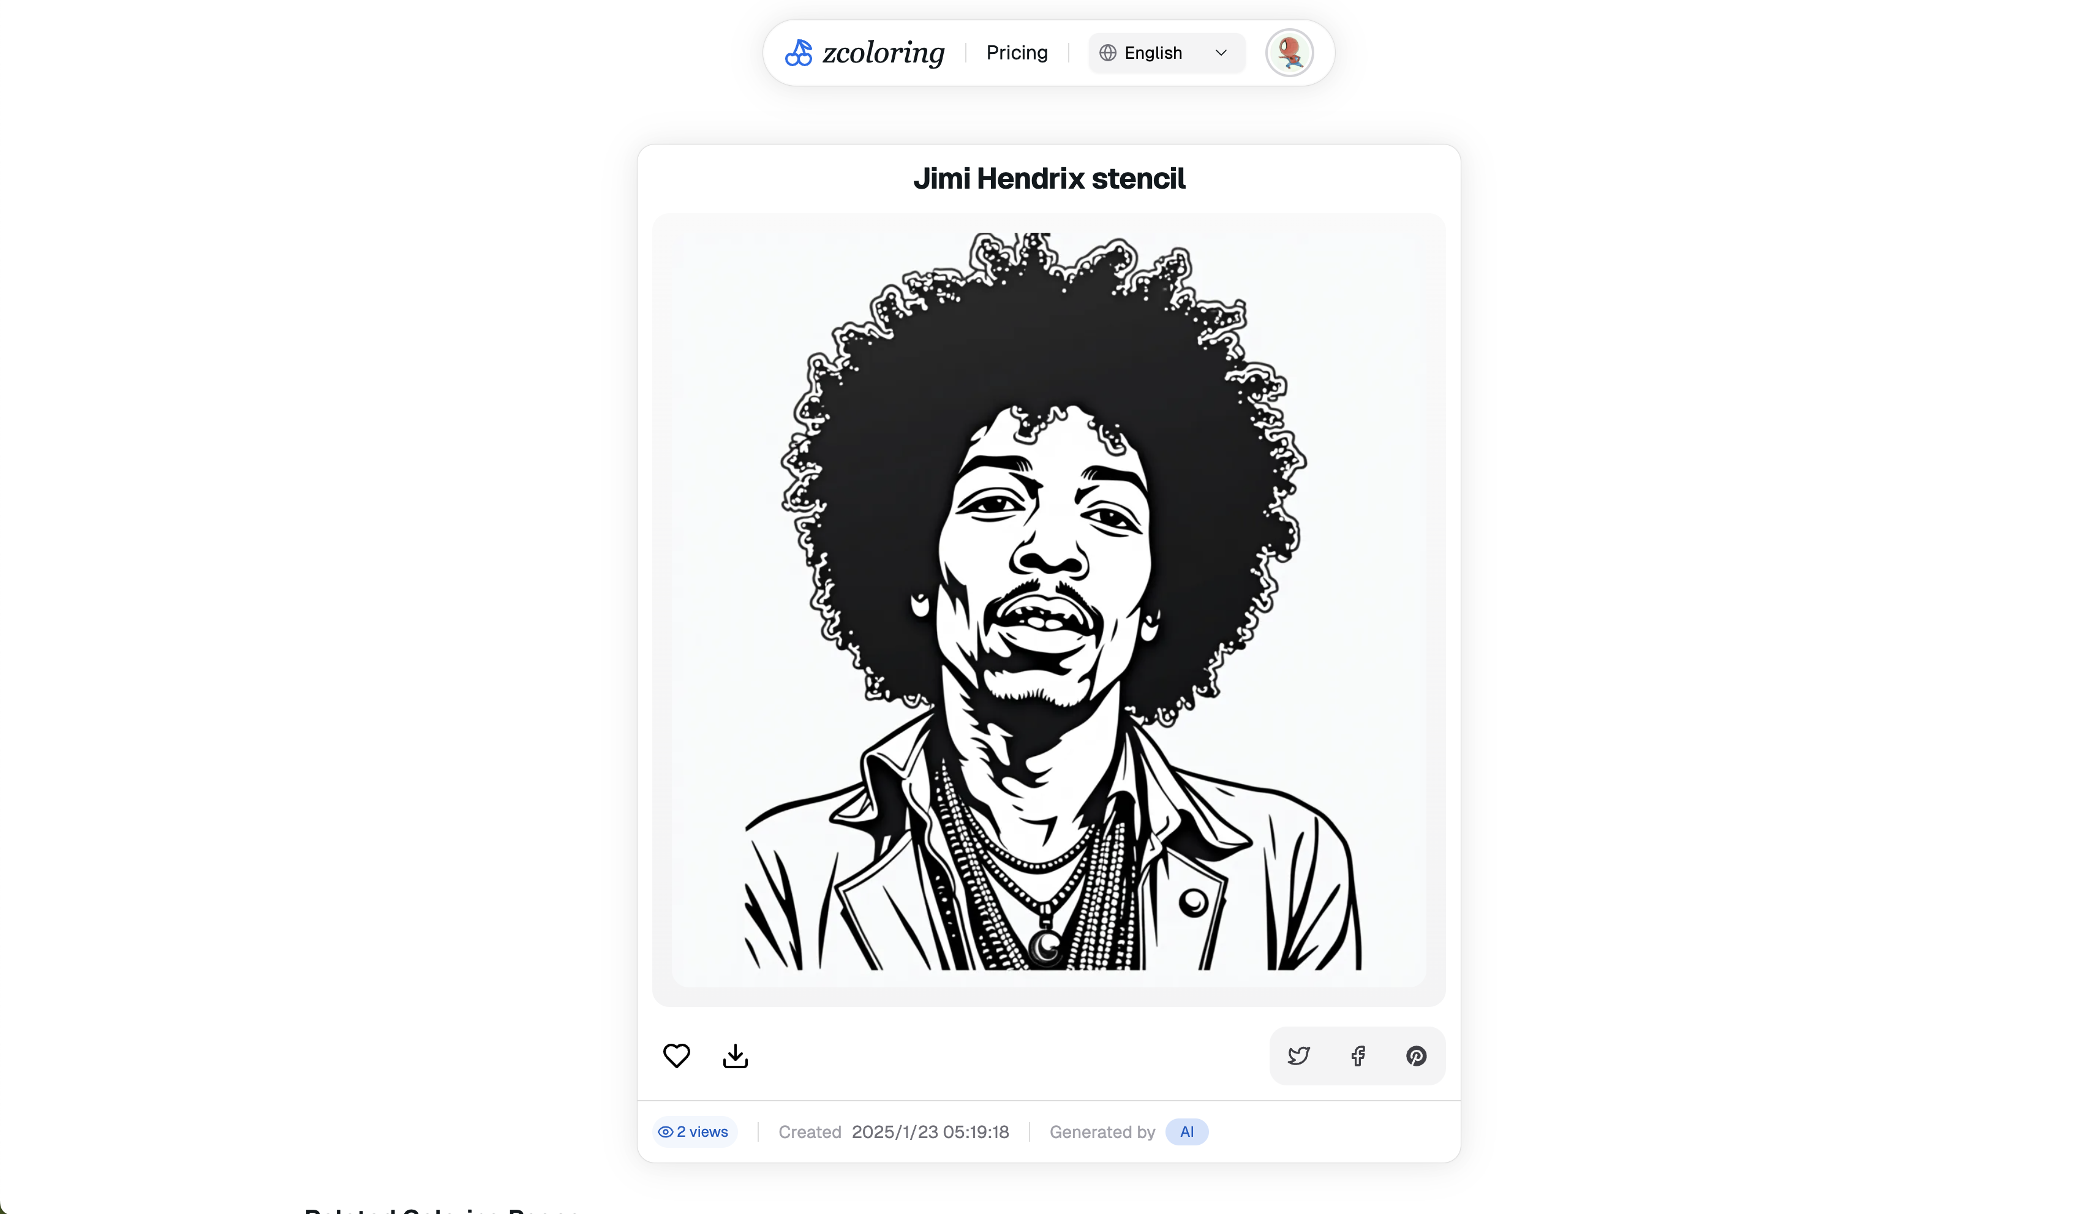Expand the language chevron arrow
Image resolution: width=2097 pixels, height=1214 pixels.
click(1221, 53)
